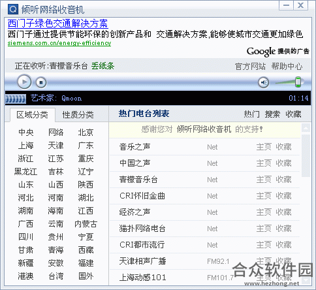Select 河南 region
316x290 pixels.
55,198
